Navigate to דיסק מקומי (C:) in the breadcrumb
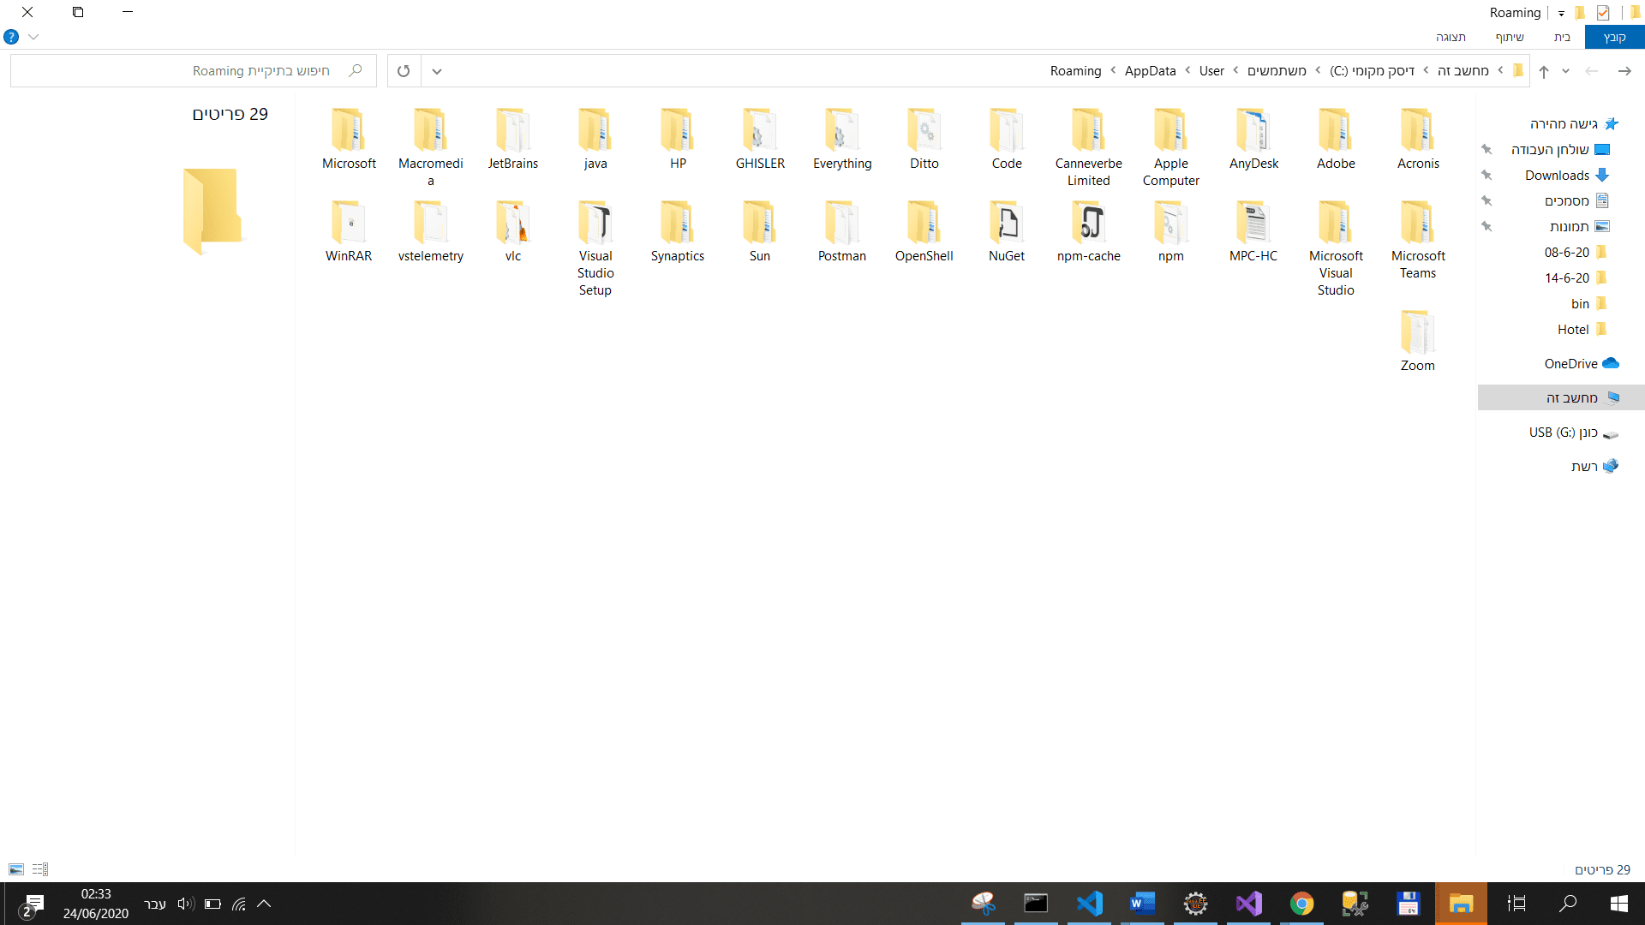Viewport: 1645px width, 925px height. [x=1372, y=70]
